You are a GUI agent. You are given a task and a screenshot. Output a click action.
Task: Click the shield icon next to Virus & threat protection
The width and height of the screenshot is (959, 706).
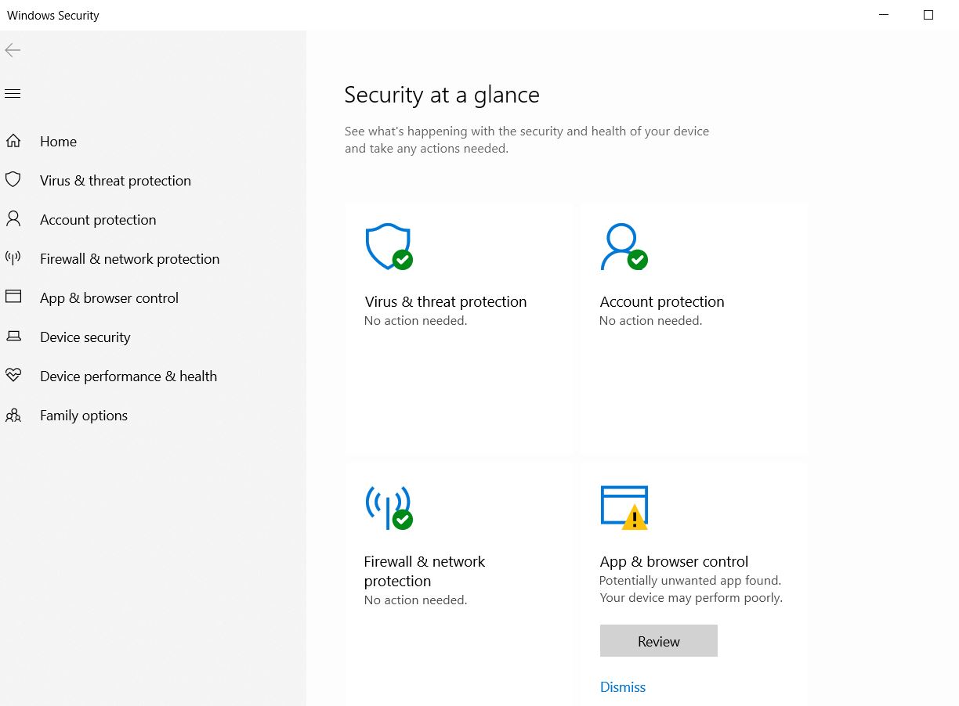point(14,180)
